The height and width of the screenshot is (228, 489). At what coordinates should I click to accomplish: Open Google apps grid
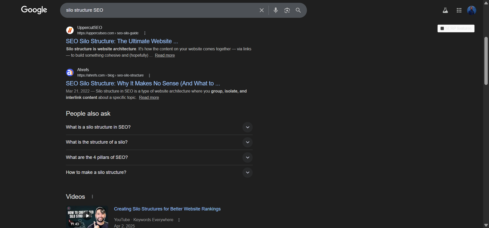click(459, 10)
